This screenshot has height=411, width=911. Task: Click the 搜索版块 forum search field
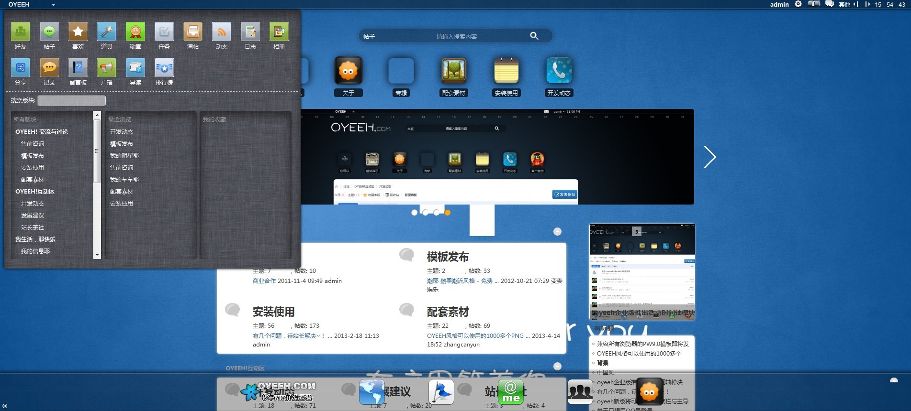pos(72,100)
